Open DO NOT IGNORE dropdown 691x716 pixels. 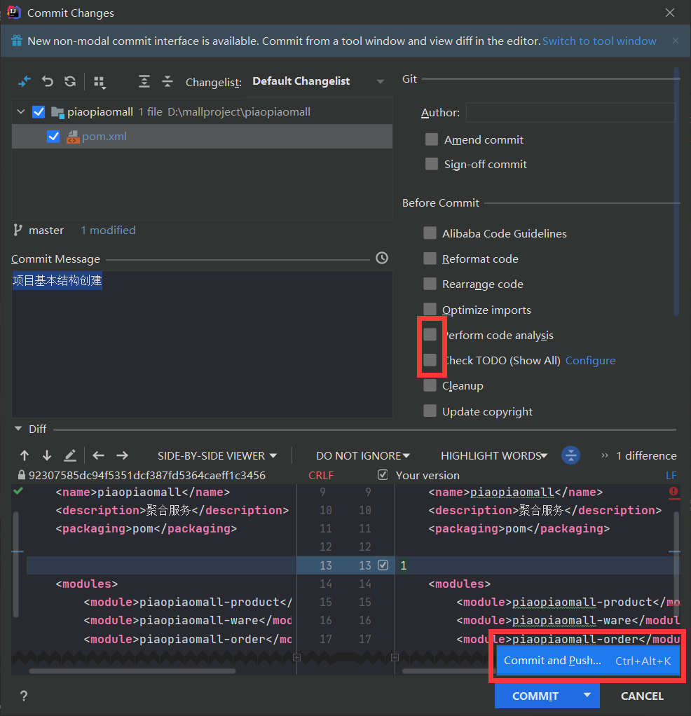[x=362, y=455]
